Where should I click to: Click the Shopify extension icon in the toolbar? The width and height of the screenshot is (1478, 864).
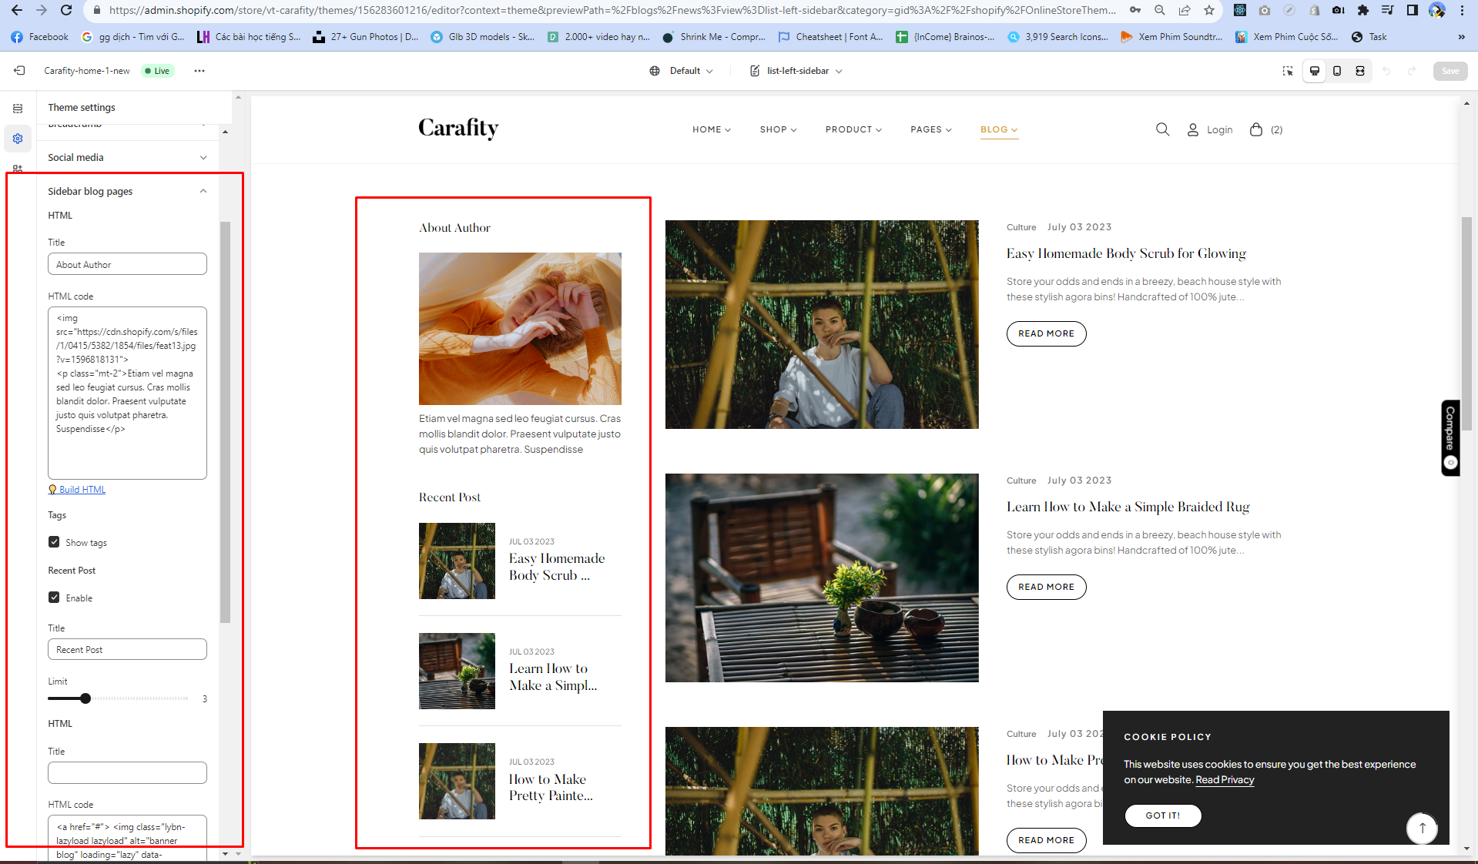tap(1314, 10)
